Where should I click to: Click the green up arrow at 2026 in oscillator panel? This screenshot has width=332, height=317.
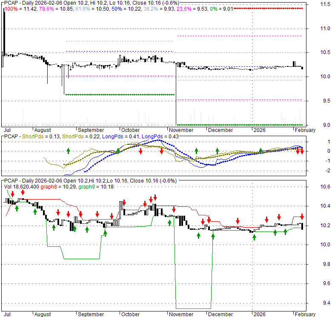(x=261, y=151)
